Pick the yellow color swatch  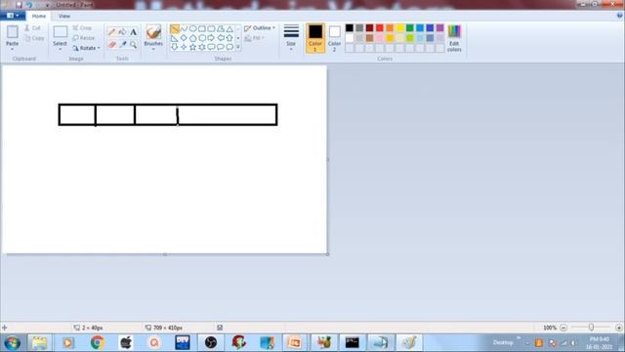(x=399, y=28)
